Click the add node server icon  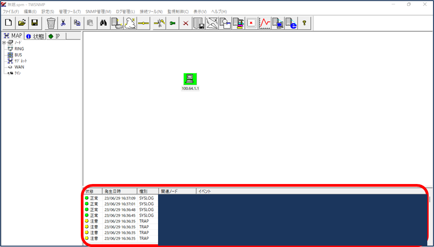[117, 23]
